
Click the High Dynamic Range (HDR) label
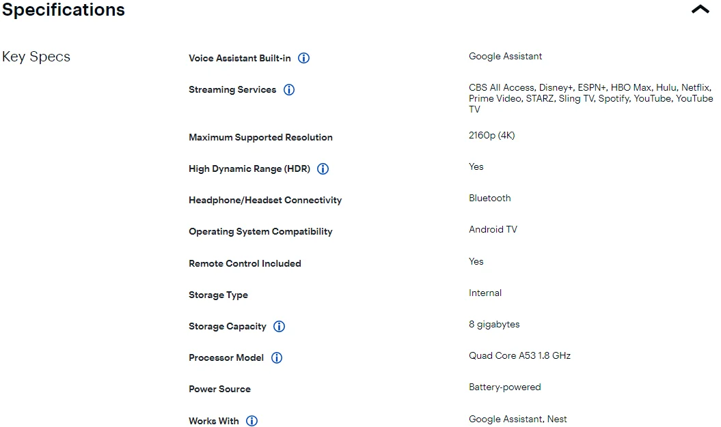(x=249, y=169)
